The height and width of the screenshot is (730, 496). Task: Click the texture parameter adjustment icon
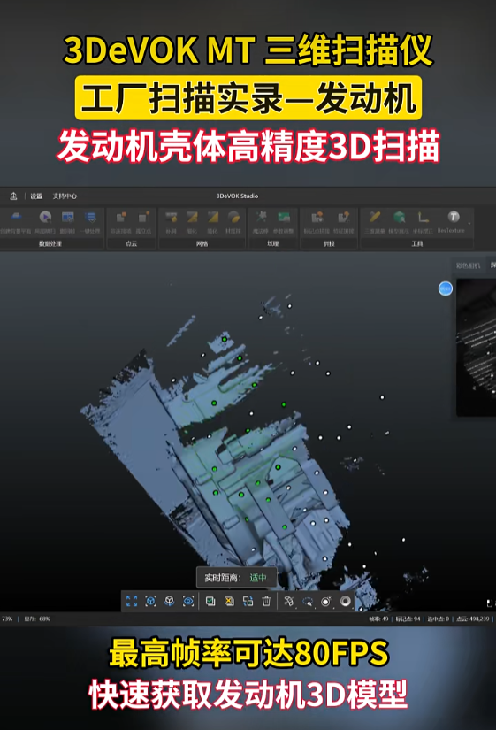(x=284, y=217)
